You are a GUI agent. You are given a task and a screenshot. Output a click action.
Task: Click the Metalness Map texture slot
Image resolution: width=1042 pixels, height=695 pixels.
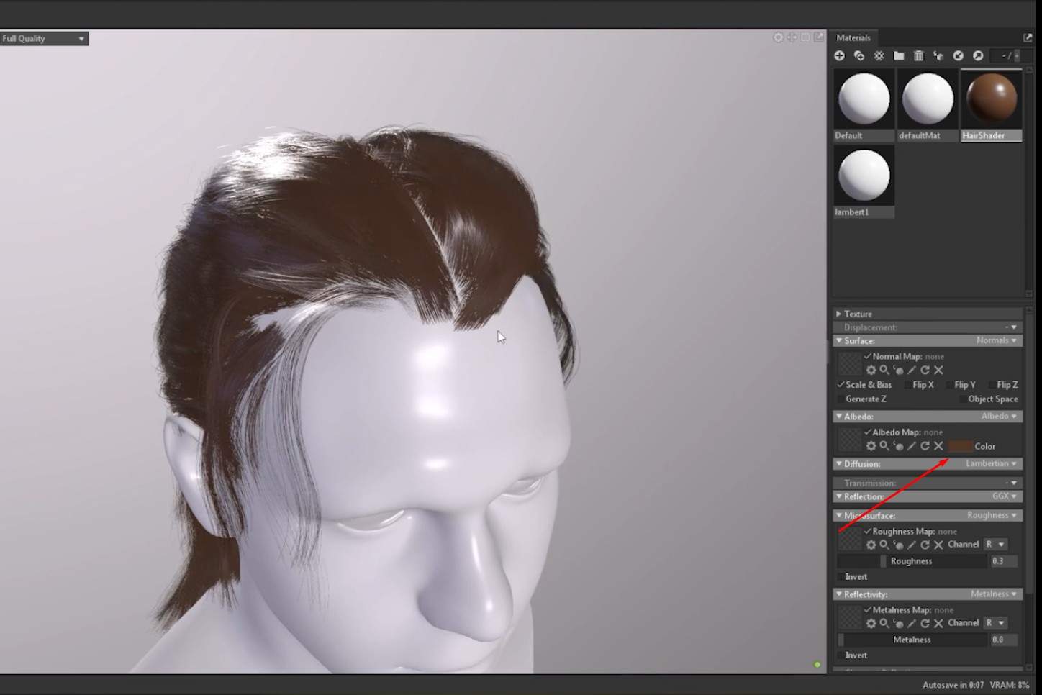coord(850,617)
